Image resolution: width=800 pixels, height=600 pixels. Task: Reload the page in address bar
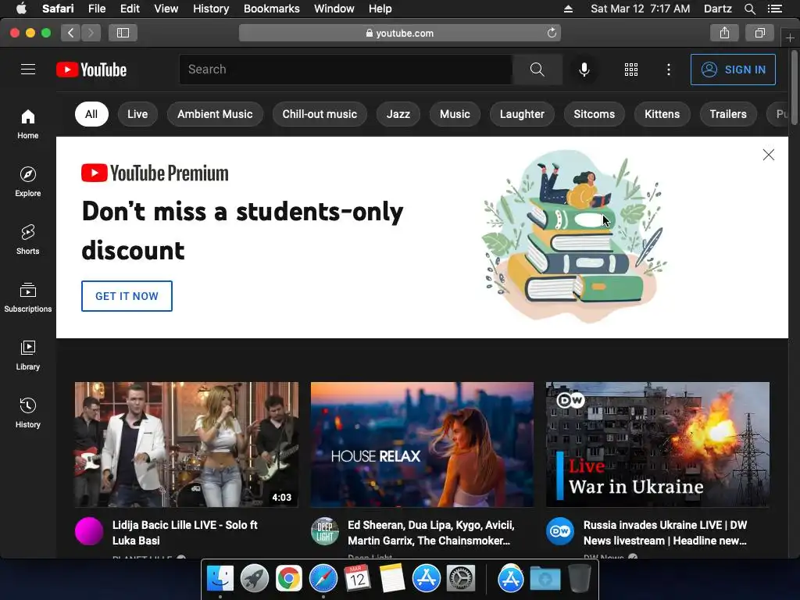pos(552,33)
